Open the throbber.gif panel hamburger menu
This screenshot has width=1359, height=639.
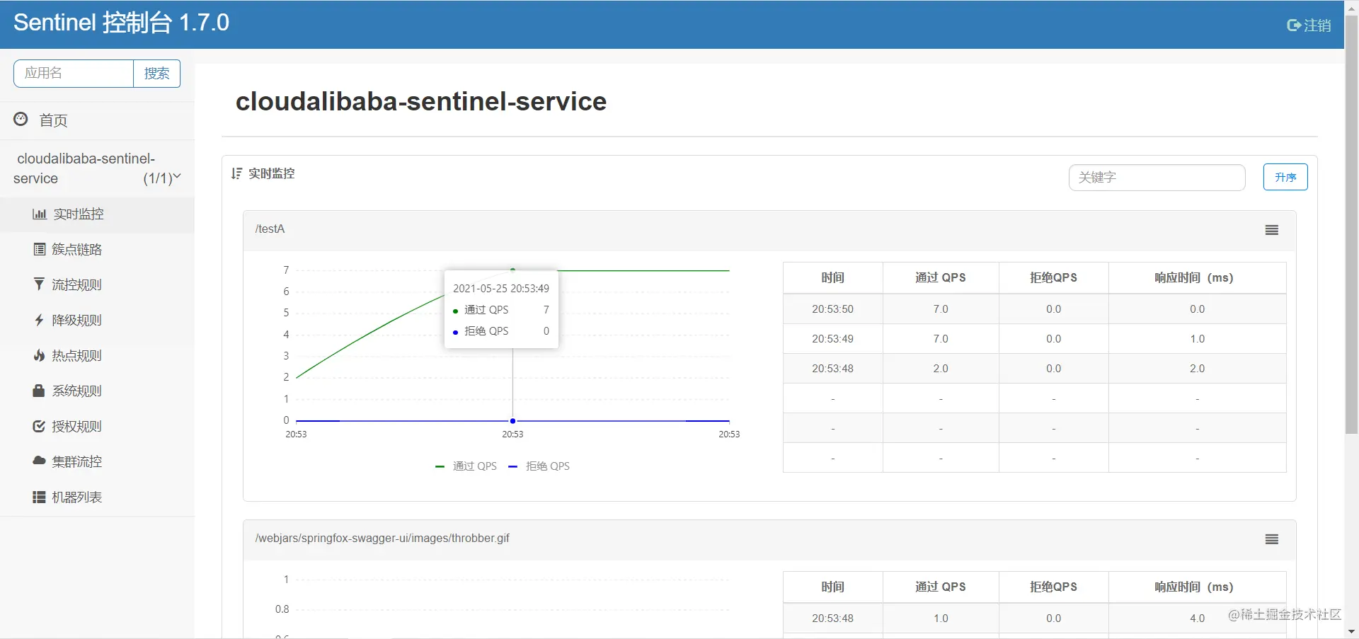click(x=1272, y=539)
